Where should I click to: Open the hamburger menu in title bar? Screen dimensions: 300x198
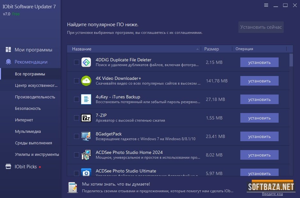(266, 5)
